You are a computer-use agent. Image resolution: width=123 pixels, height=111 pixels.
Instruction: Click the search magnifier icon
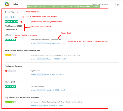click(x=114, y=5)
